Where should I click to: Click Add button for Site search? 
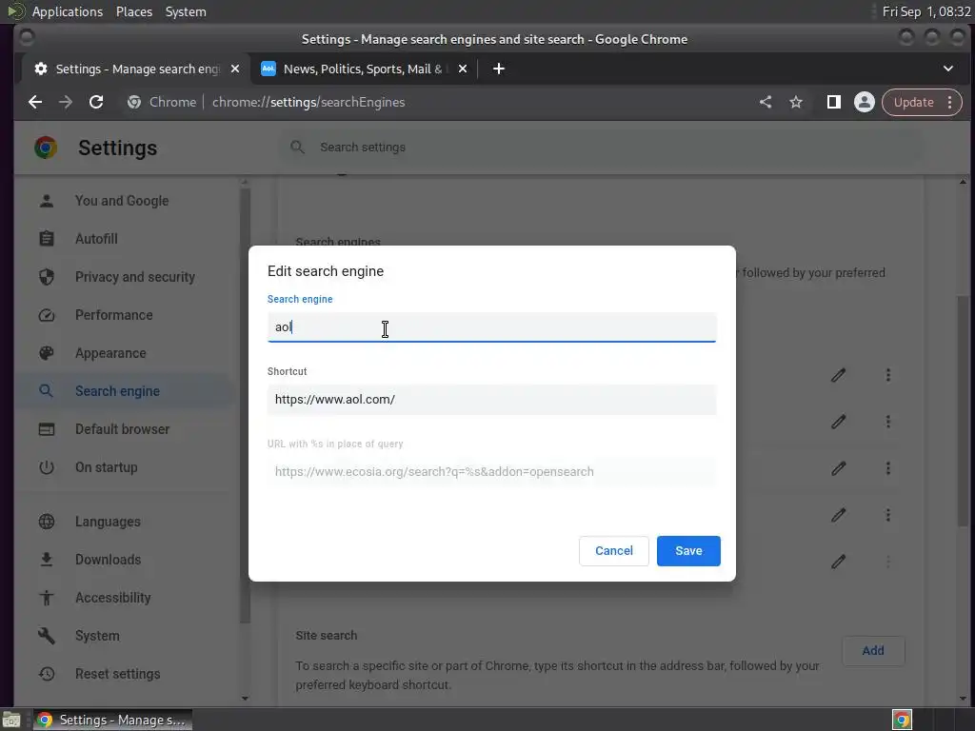(873, 650)
